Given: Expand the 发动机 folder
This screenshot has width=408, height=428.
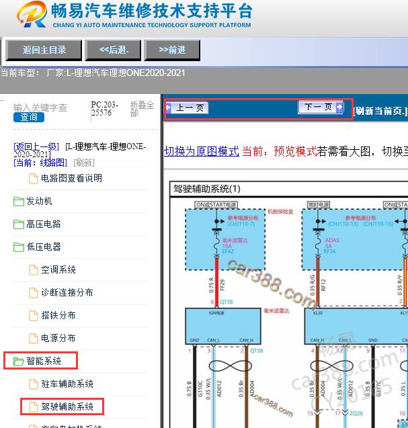Looking at the screenshot, I should [x=39, y=201].
